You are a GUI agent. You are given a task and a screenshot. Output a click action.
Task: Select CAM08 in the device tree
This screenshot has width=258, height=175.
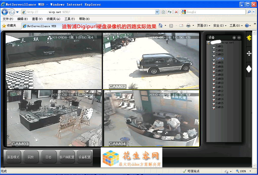pyautogui.click(x=220, y=75)
